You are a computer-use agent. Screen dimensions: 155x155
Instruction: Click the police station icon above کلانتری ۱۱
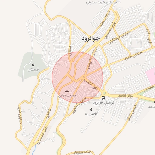click(91, 109)
